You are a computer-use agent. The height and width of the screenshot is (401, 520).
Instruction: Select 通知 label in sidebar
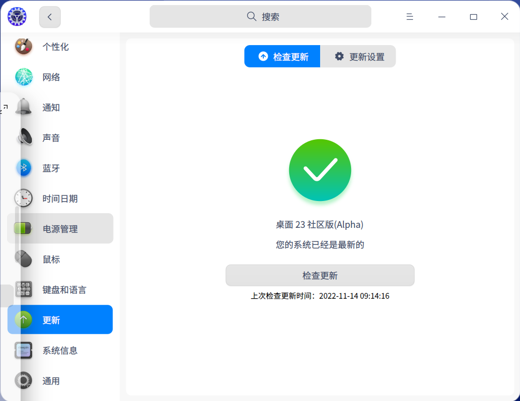click(51, 107)
